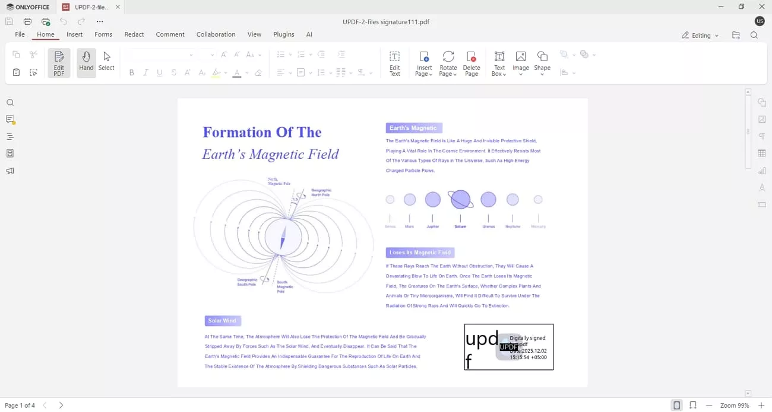Viewport: 772px width, 412px height.
Task: Expand the highlight color dropdown
Action: pos(224,72)
